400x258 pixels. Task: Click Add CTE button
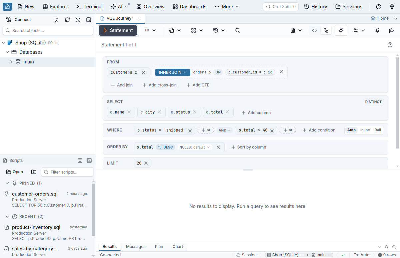tap(198, 85)
